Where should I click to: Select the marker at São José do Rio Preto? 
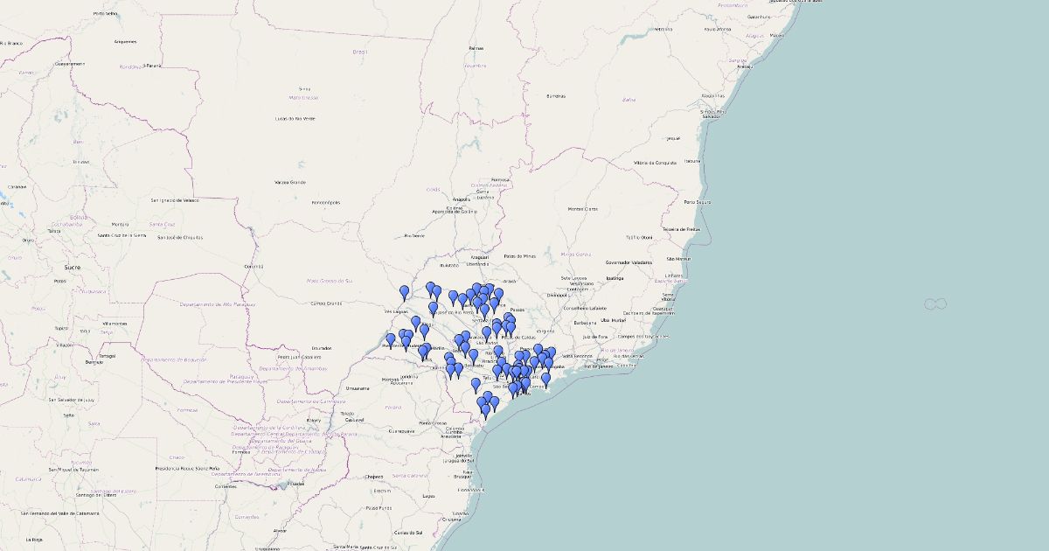(x=434, y=309)
